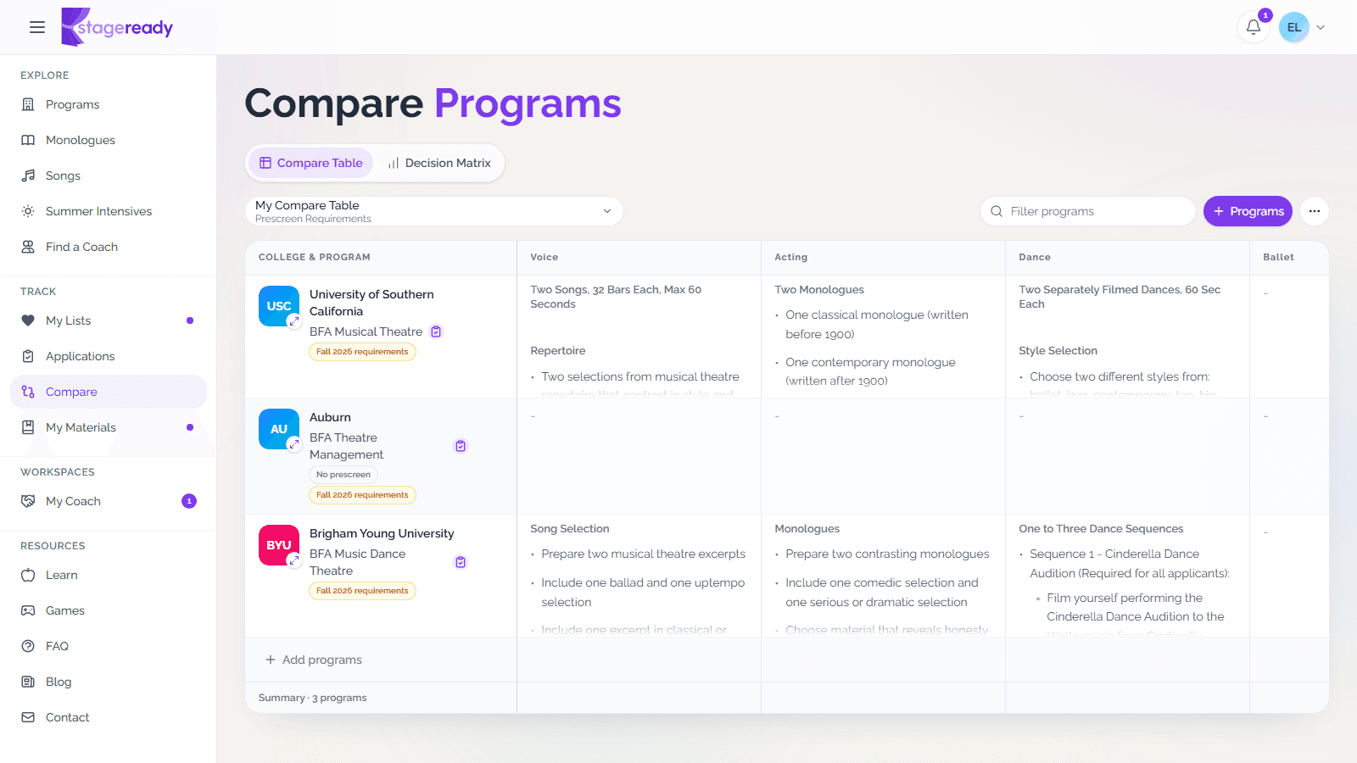1357x763 pixels.
Task: Click the clipboard icon beside Auburn BFA Theatre Management
Action: click(x=461, y=446)
